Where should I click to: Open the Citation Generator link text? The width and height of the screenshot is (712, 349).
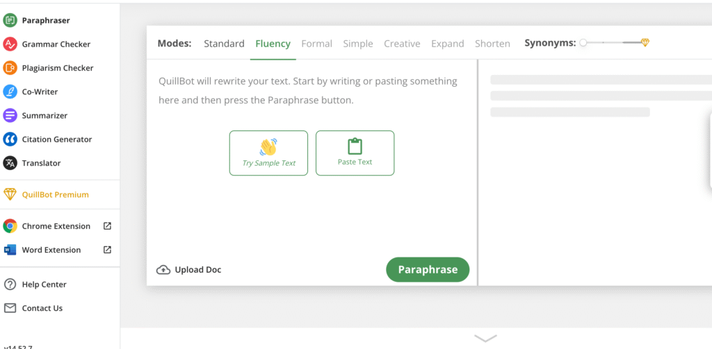click(57, 139)
